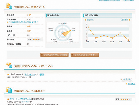Click the memo/comment section star bubble icon
The image size is (139, 105).
click(9, 65)
